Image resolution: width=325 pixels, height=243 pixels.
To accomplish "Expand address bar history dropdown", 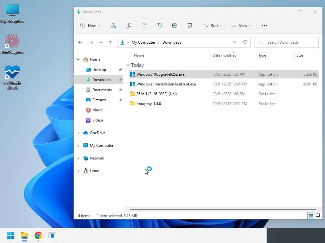I will click(x=235, y=42).
